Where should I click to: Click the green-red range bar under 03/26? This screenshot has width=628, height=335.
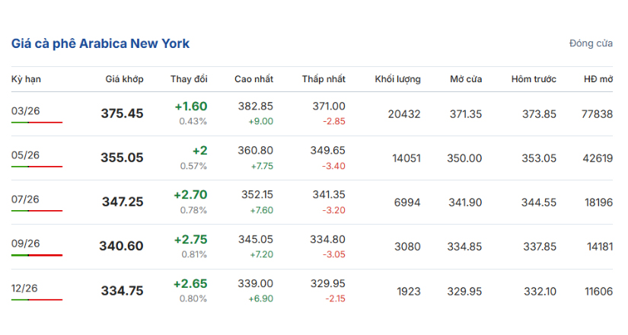37,123
